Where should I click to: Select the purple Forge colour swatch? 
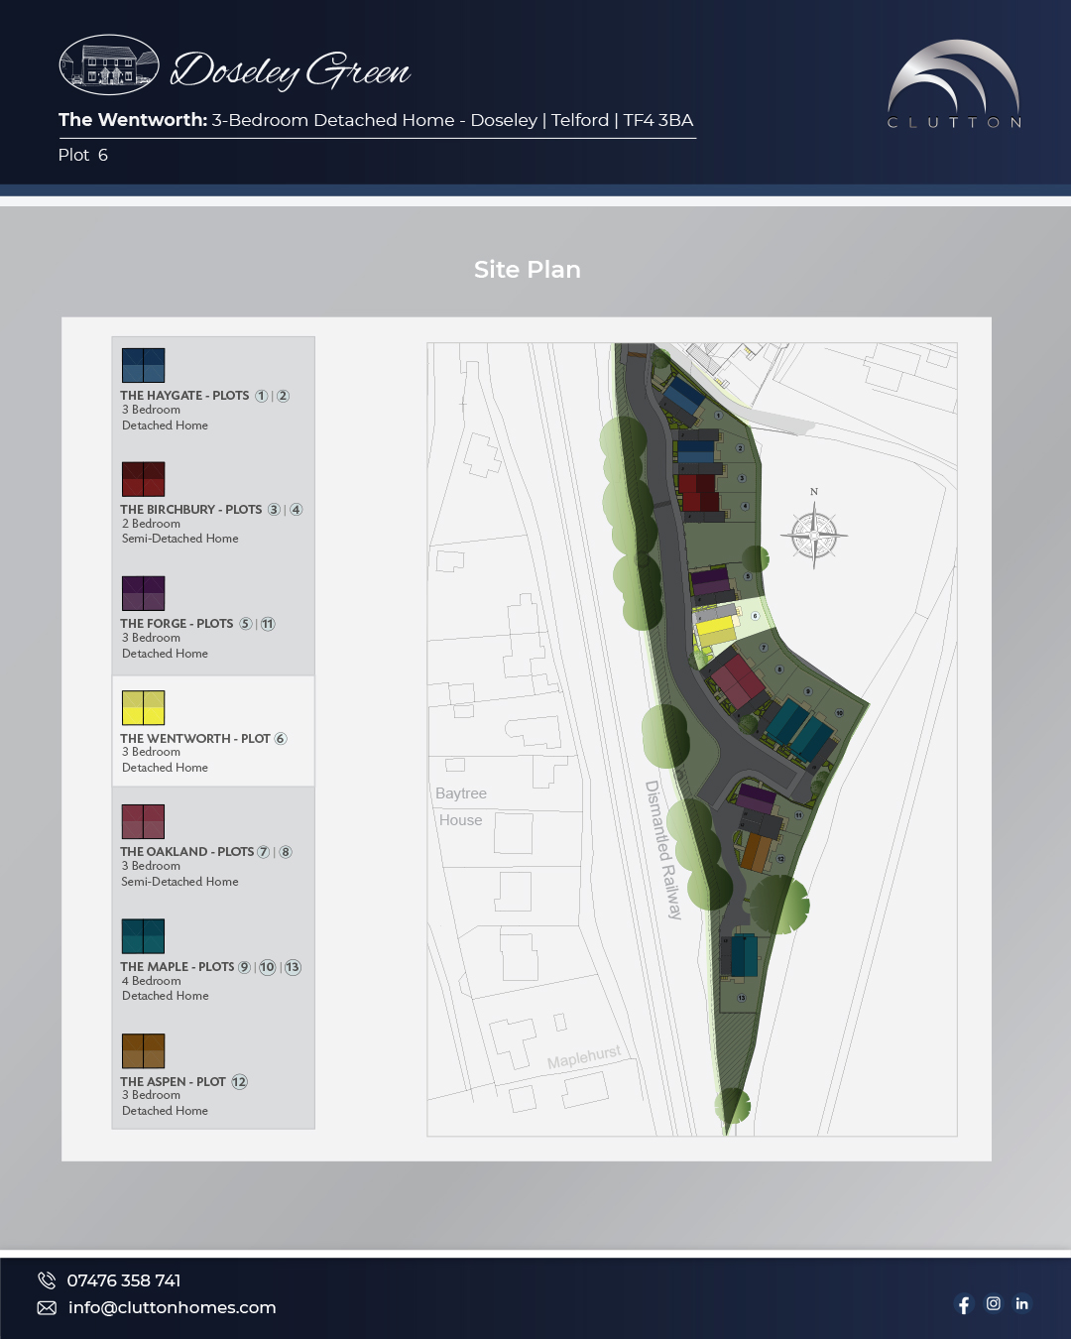click(x=144, y=593)
